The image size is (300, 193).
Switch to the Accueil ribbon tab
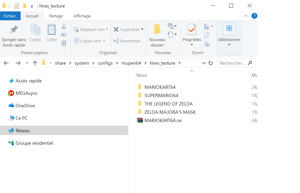[x=32, y=16]
